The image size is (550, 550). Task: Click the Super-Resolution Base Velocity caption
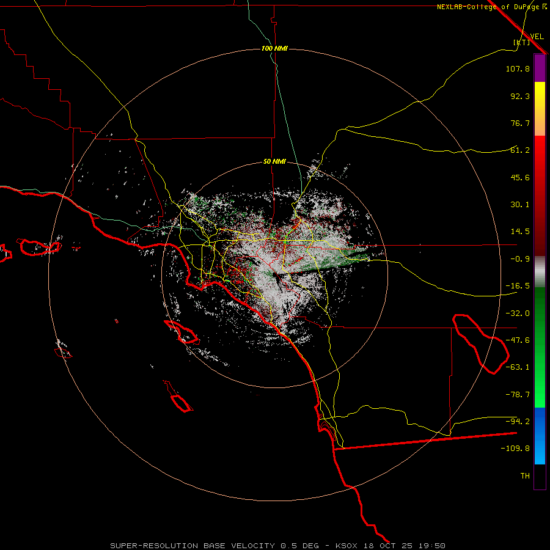[278, 546]
